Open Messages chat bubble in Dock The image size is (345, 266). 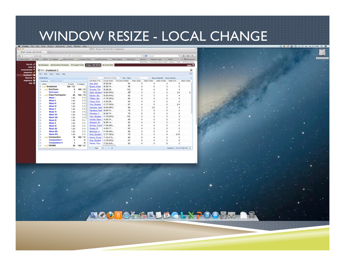click(175, 215)
